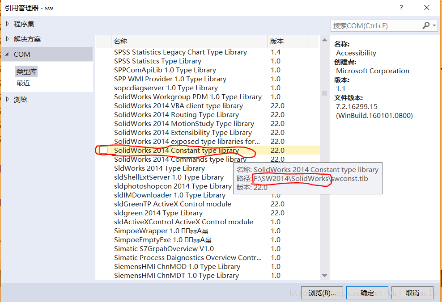
Task: Select 类型库 under COM
Action: click(26, 71)
